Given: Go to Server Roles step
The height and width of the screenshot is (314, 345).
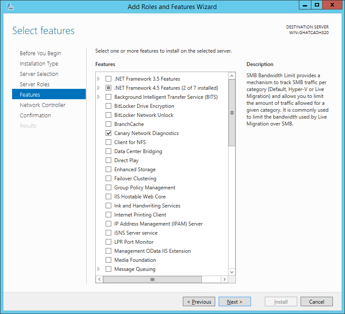Looking at the screenshot, I should tap(34, 84).
